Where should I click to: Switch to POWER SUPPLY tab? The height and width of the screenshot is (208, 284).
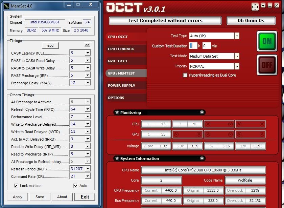(x=126, y=85)
